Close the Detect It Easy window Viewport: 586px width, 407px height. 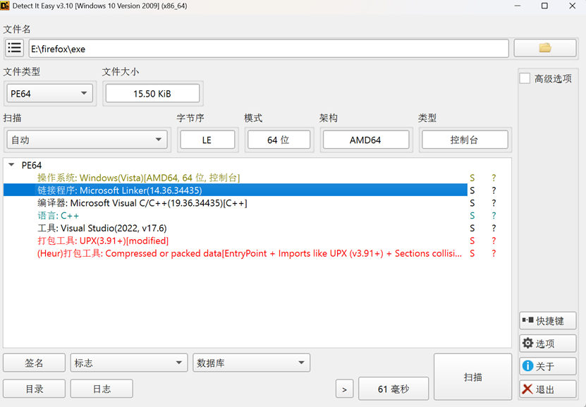coord(572,6)
